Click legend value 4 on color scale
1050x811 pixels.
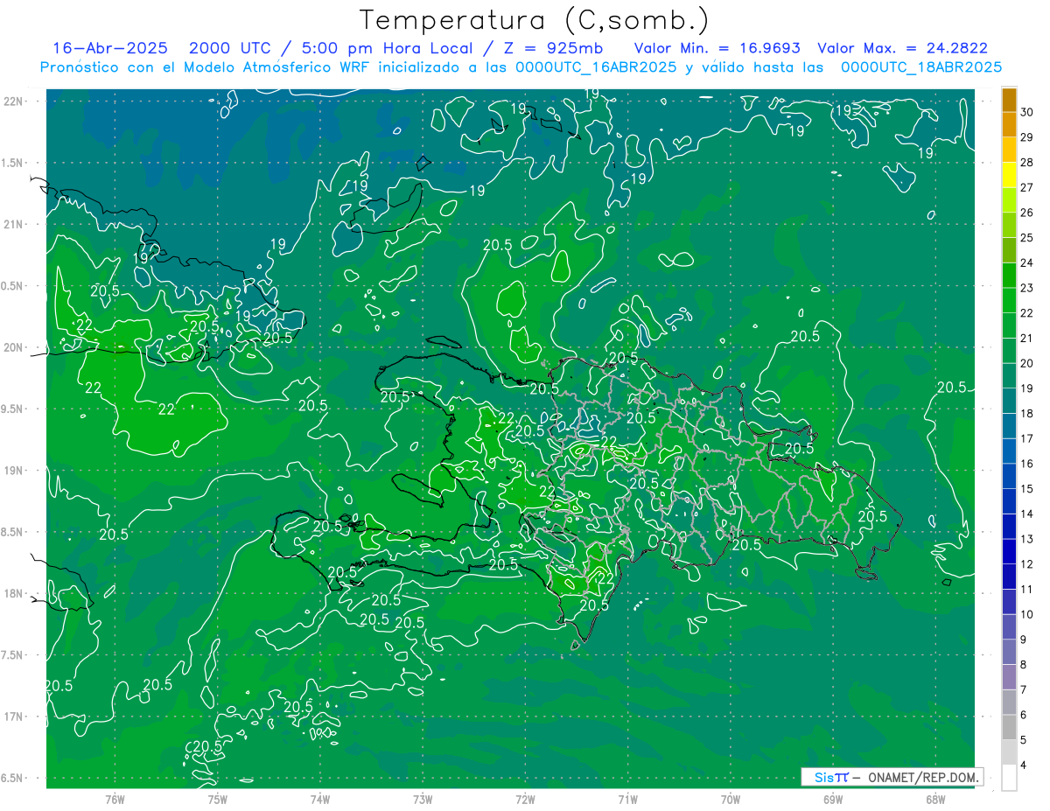1025,765
